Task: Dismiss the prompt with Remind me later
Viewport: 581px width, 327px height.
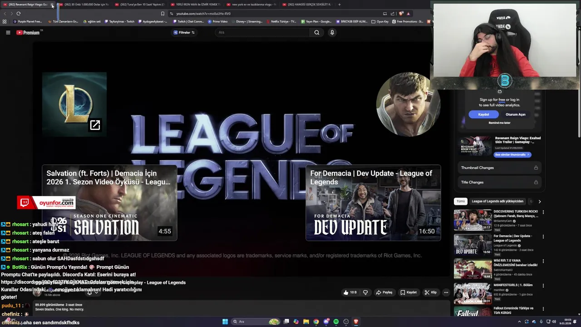Action: (x=499, y=123)
